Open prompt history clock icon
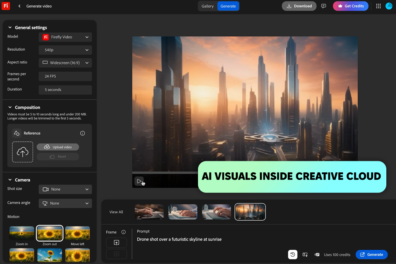The image size is (396, 264). click(x=293, y=254)
